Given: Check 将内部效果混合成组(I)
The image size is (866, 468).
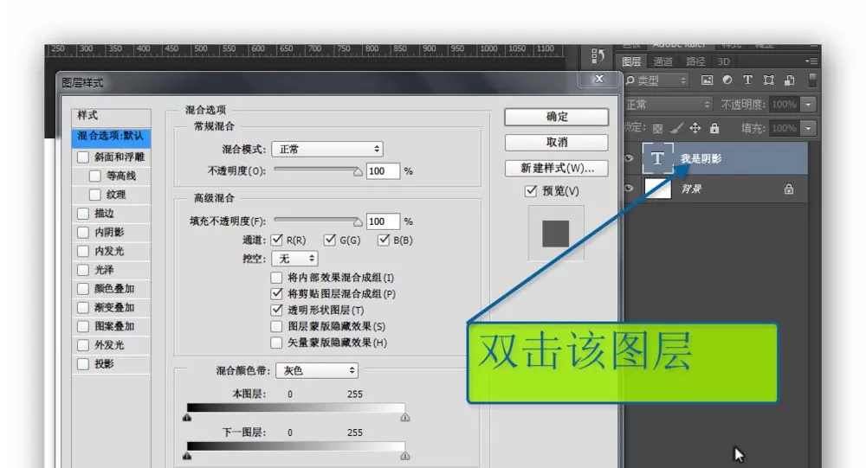Looking at the screenshot, I should pyautogui.click(x=276, y=278).
